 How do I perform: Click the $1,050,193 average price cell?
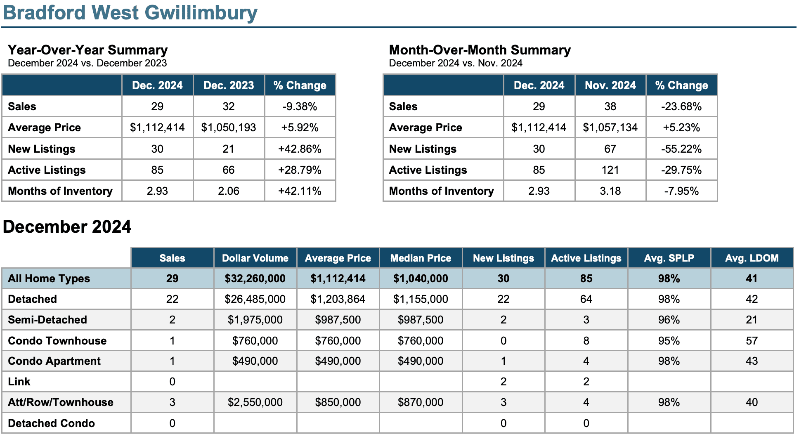229,127
